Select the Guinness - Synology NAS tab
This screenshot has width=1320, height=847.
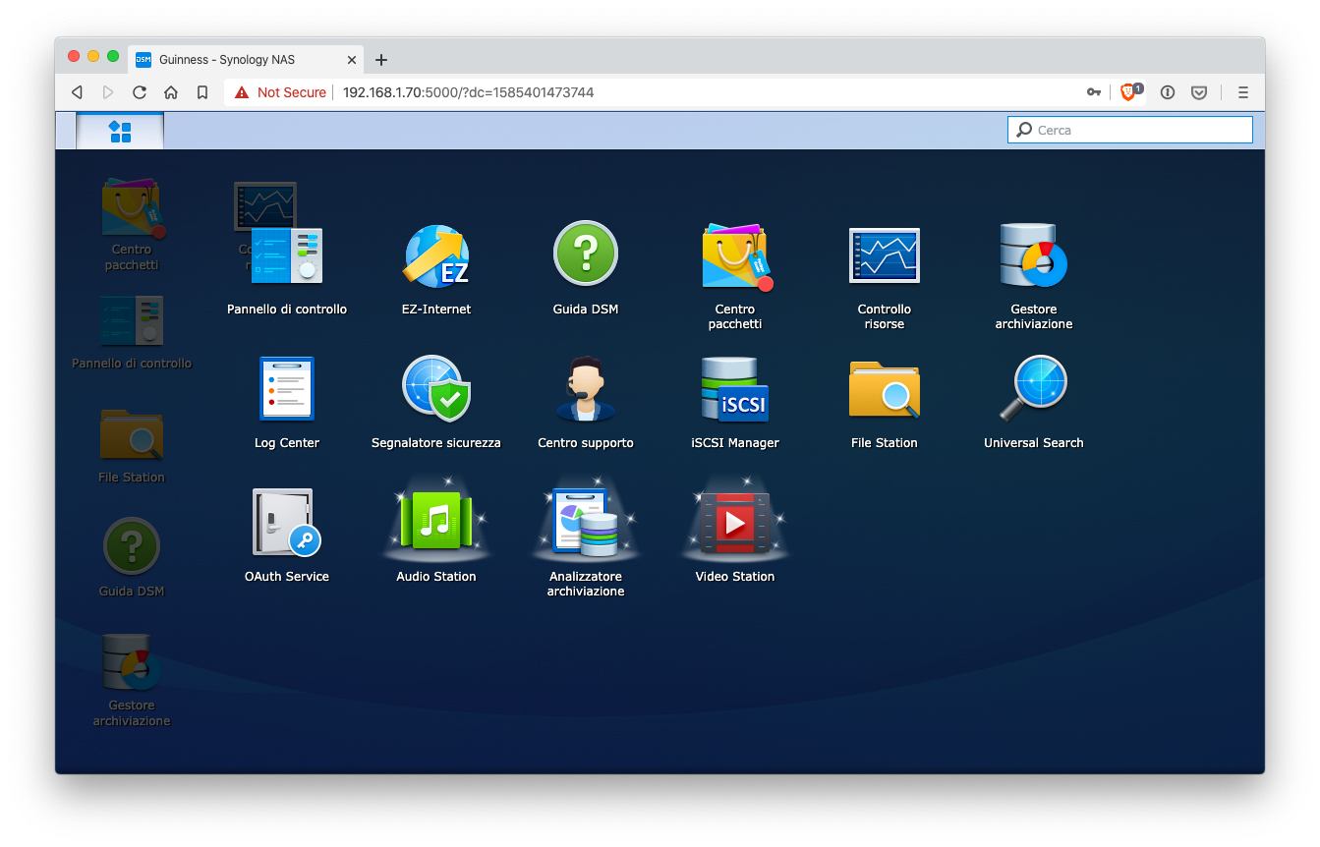[248, 59]
